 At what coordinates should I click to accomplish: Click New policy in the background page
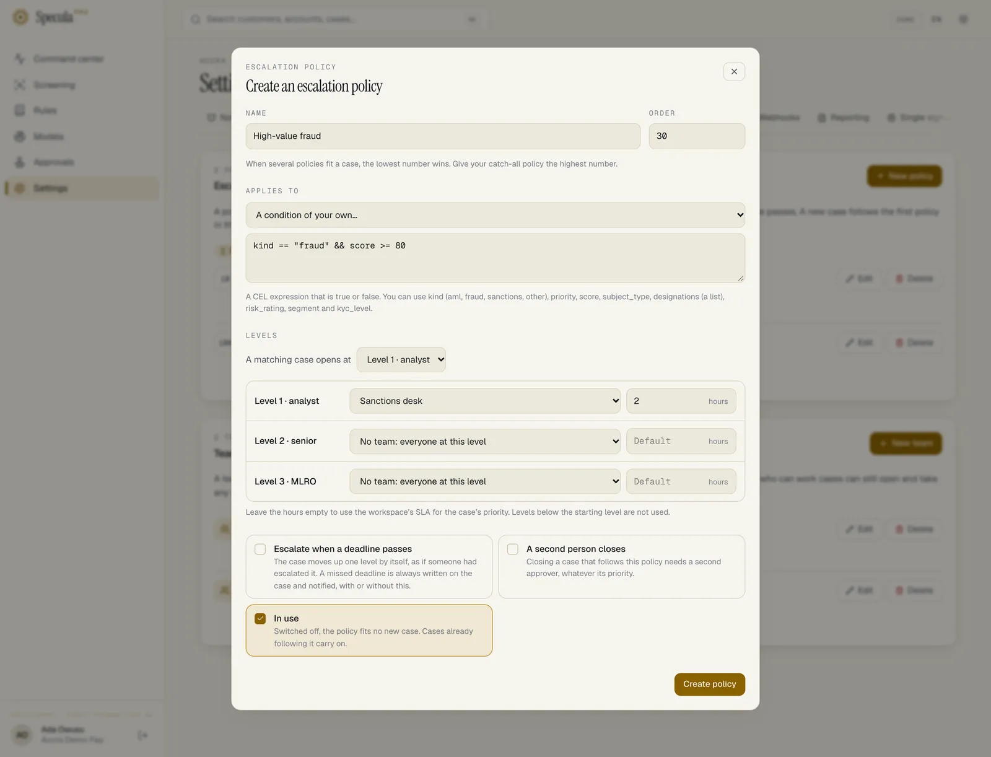904,177
